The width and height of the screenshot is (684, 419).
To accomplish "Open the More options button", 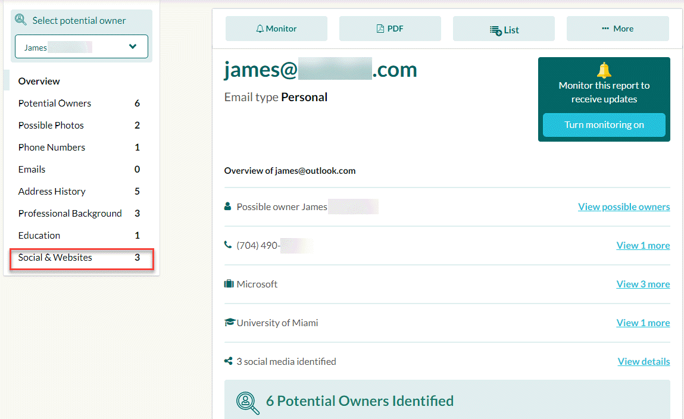I will tap(618, 29).
